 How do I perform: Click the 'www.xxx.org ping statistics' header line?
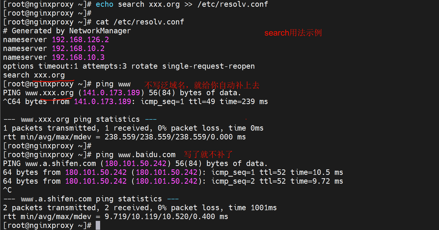80,119
